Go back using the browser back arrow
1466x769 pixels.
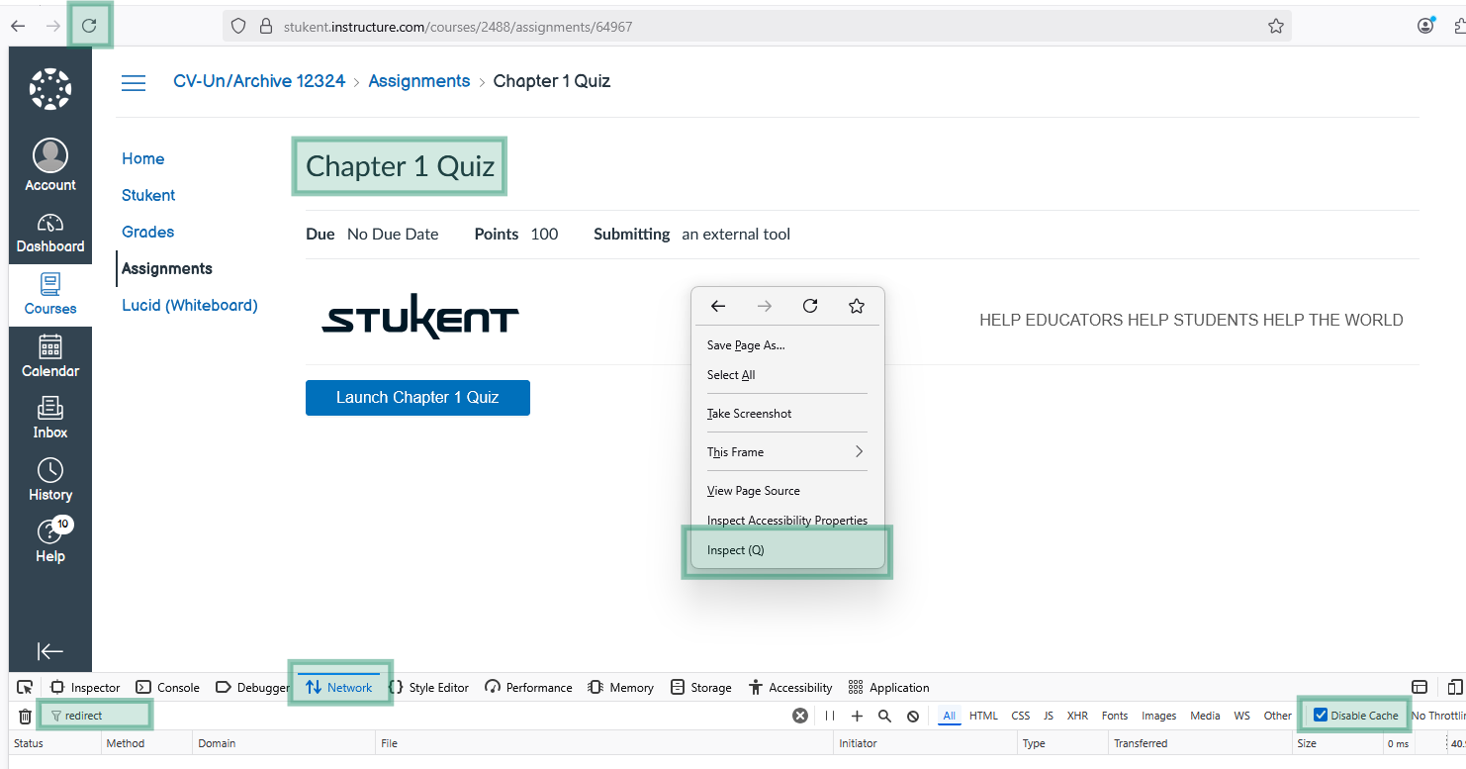click(x=18, y=27)
